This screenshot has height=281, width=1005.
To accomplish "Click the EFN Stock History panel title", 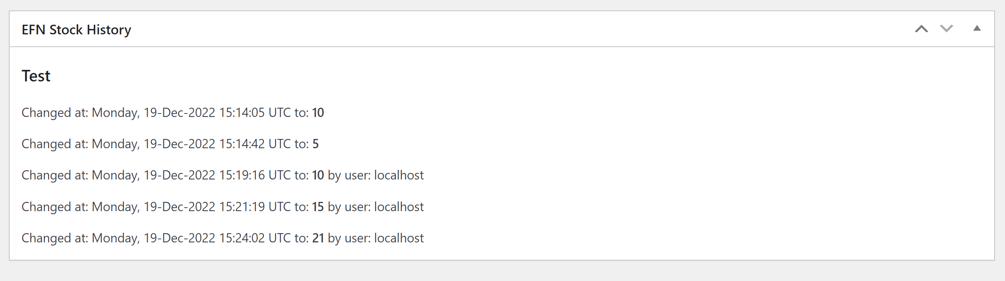I will 77,30.
